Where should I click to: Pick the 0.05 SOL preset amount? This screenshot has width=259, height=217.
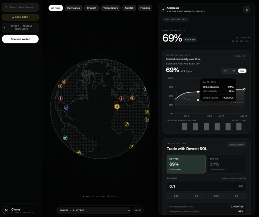click(x=176, y=196)
